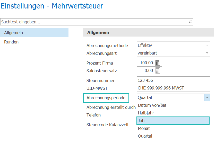Click the Steuercode Kulanzzeit label
The width and height of the screenshot is (216, 144).
[x=108, y=125]
